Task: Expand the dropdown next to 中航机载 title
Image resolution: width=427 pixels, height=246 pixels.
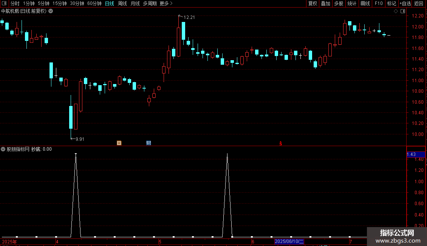Action: click(51, 11)
